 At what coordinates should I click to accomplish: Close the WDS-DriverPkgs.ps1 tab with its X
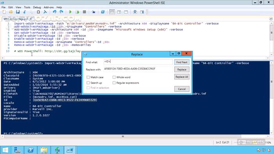pos(31,19)
